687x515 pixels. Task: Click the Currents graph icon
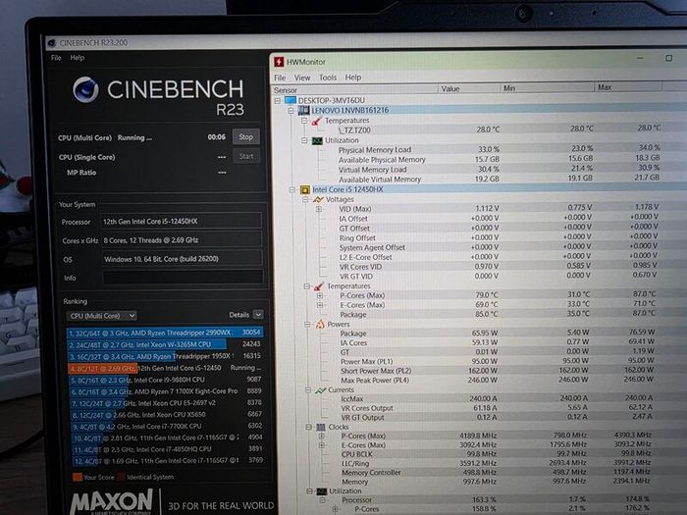point(321,389)
